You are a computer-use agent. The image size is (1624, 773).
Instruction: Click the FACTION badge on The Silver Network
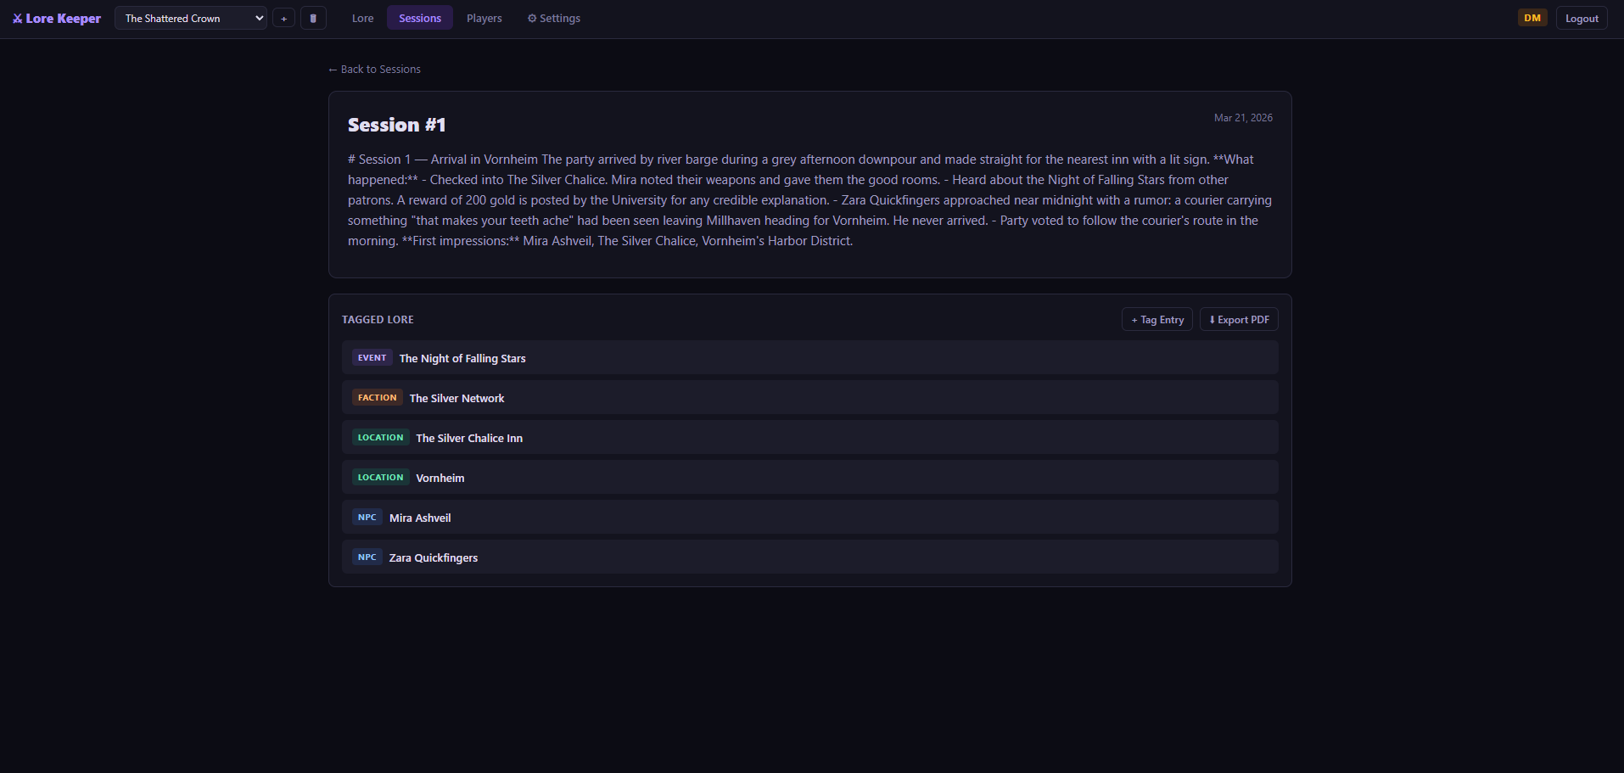click(x=377, y=398)
